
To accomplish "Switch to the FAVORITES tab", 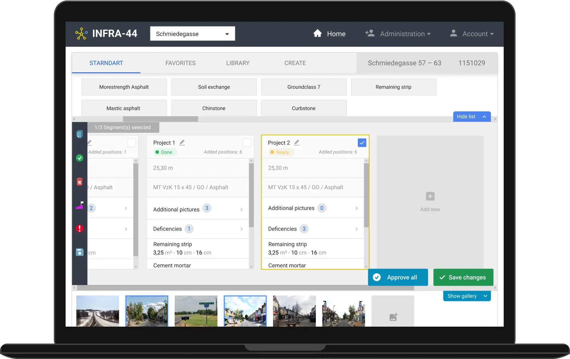I will [x=180, y=63].
